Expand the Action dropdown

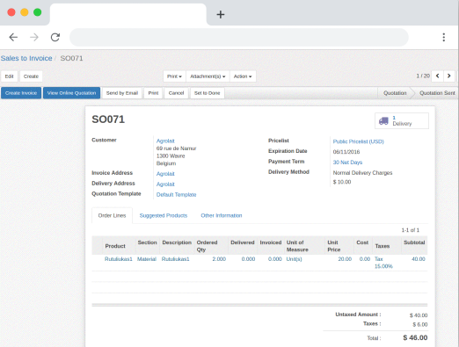[243, 76]
